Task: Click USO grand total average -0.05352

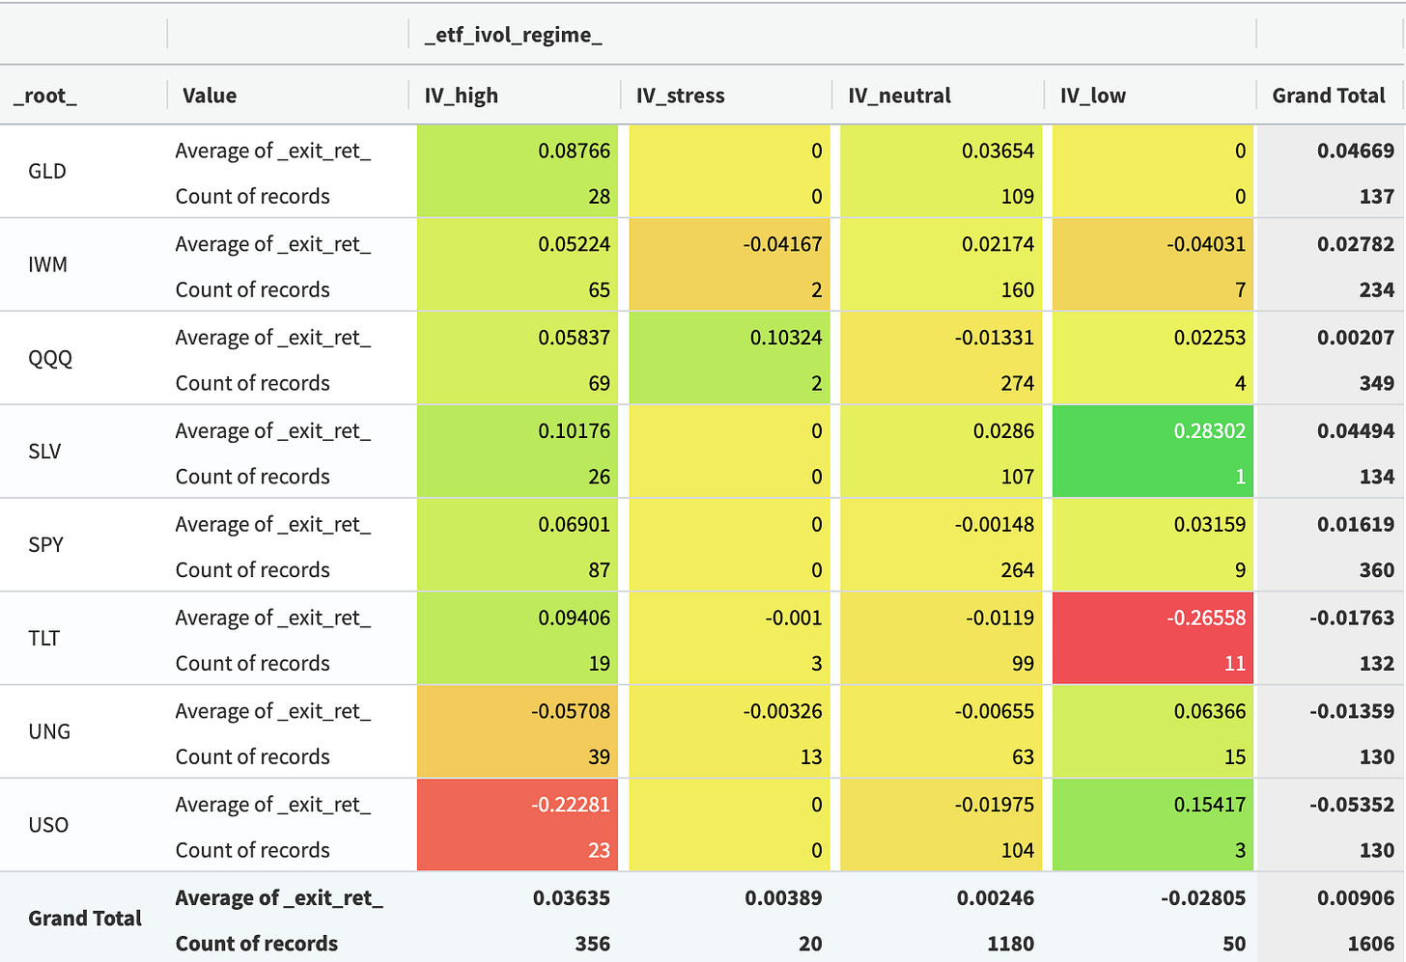Action: click(x=1352, y=805)
